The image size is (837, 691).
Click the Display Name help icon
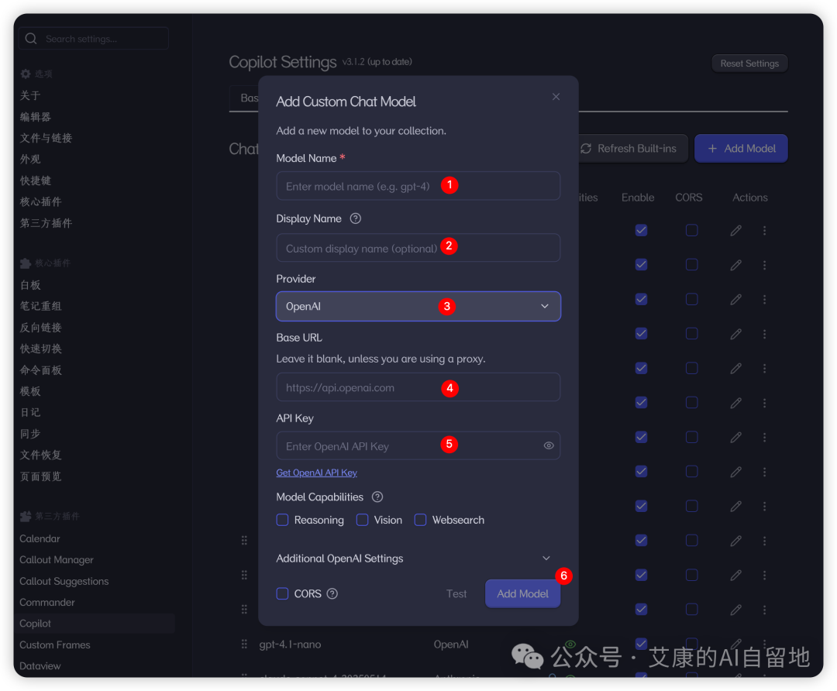[356, 218]
